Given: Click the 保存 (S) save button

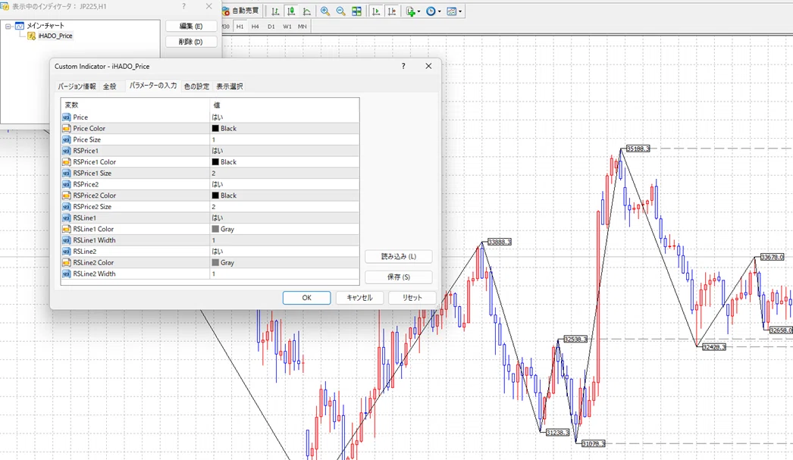Looking at the screenshot, I should (x=399, y=277).
